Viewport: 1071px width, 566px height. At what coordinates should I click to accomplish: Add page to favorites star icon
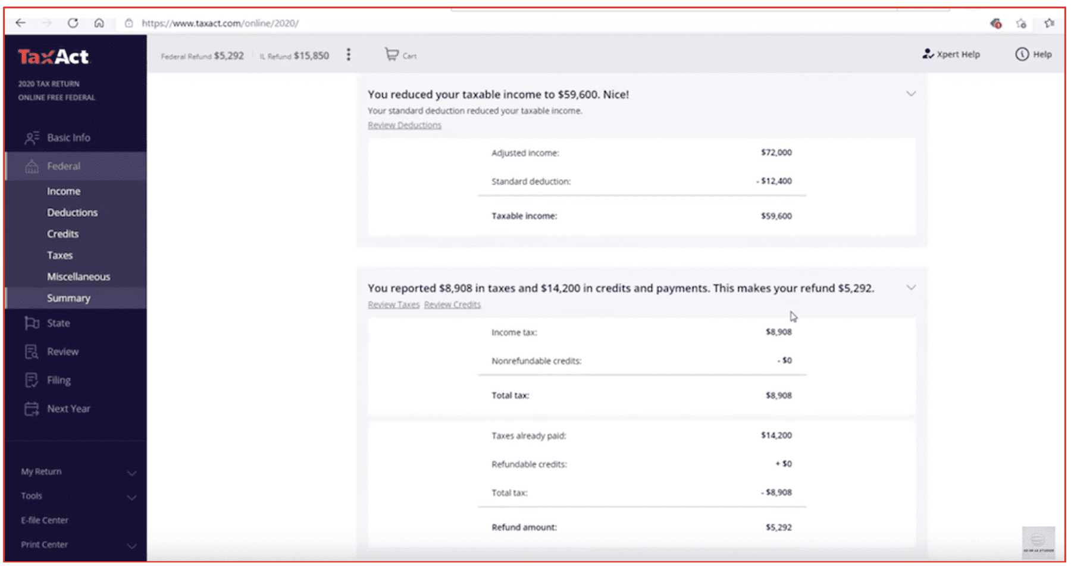coord(1022,23)
